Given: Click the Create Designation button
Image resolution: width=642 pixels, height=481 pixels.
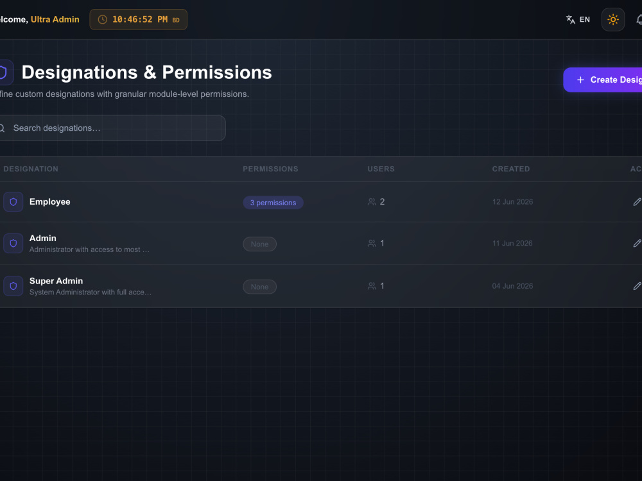Looking at the screenshot, I should 603,80.
